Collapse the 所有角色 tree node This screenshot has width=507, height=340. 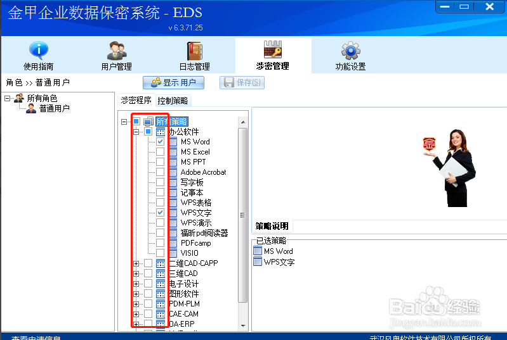pyautogui.click(x=7, y=98)
